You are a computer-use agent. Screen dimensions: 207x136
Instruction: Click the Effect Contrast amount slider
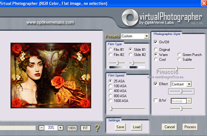tap(181, 91)
